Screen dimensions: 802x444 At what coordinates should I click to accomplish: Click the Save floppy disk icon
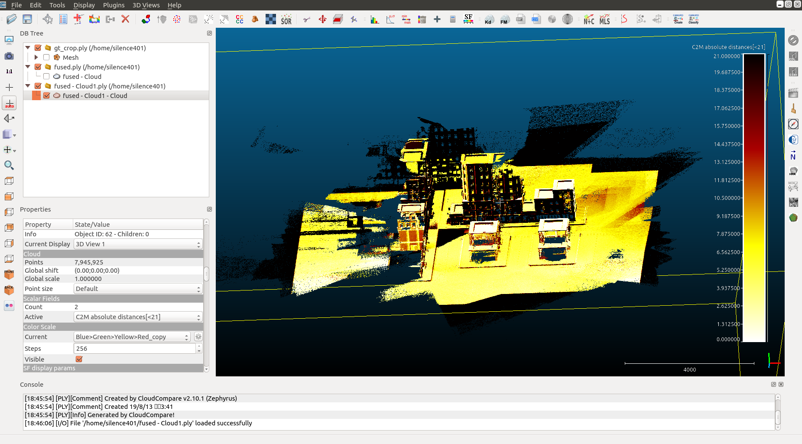click(x=27, y=19)
